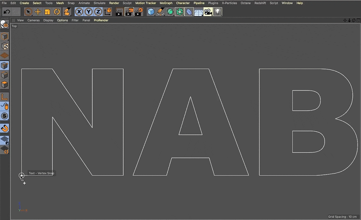
Task: Open the Select menu
Action: click(37, 3)
